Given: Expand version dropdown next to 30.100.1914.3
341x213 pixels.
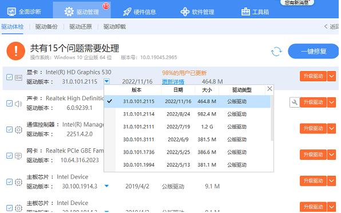Looking at the screenshot, I should (x=106, y=186).
